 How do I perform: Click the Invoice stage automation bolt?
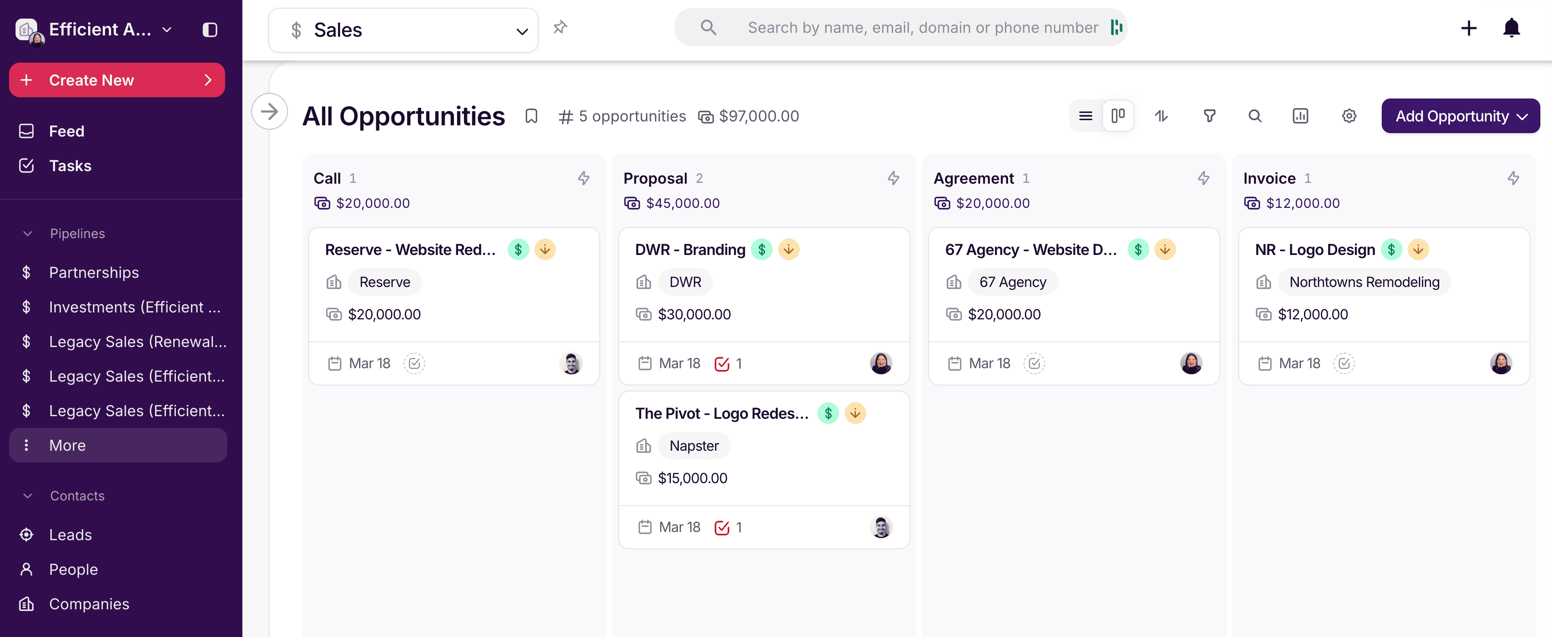tap(1513, 178)
